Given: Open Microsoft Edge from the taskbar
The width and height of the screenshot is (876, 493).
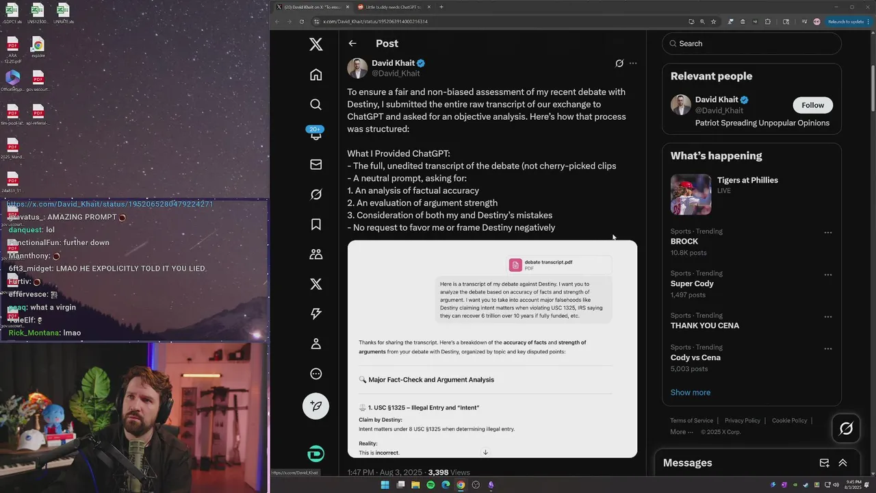Looking at the screenshot, I should [446, 485].
